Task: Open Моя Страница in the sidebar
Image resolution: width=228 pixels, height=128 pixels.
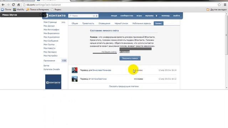Action: coord(50,22)
